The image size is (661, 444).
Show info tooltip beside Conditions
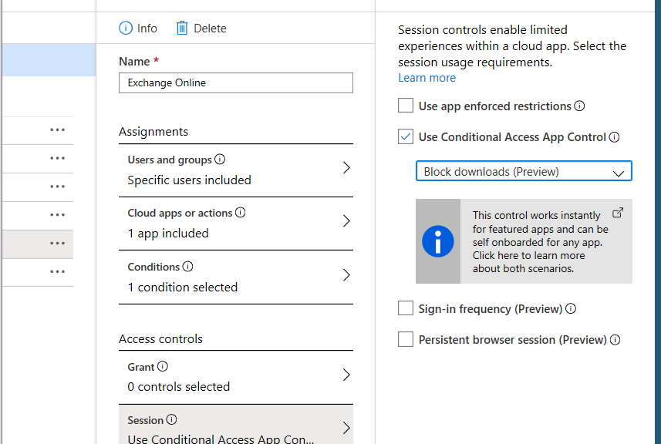187,266
